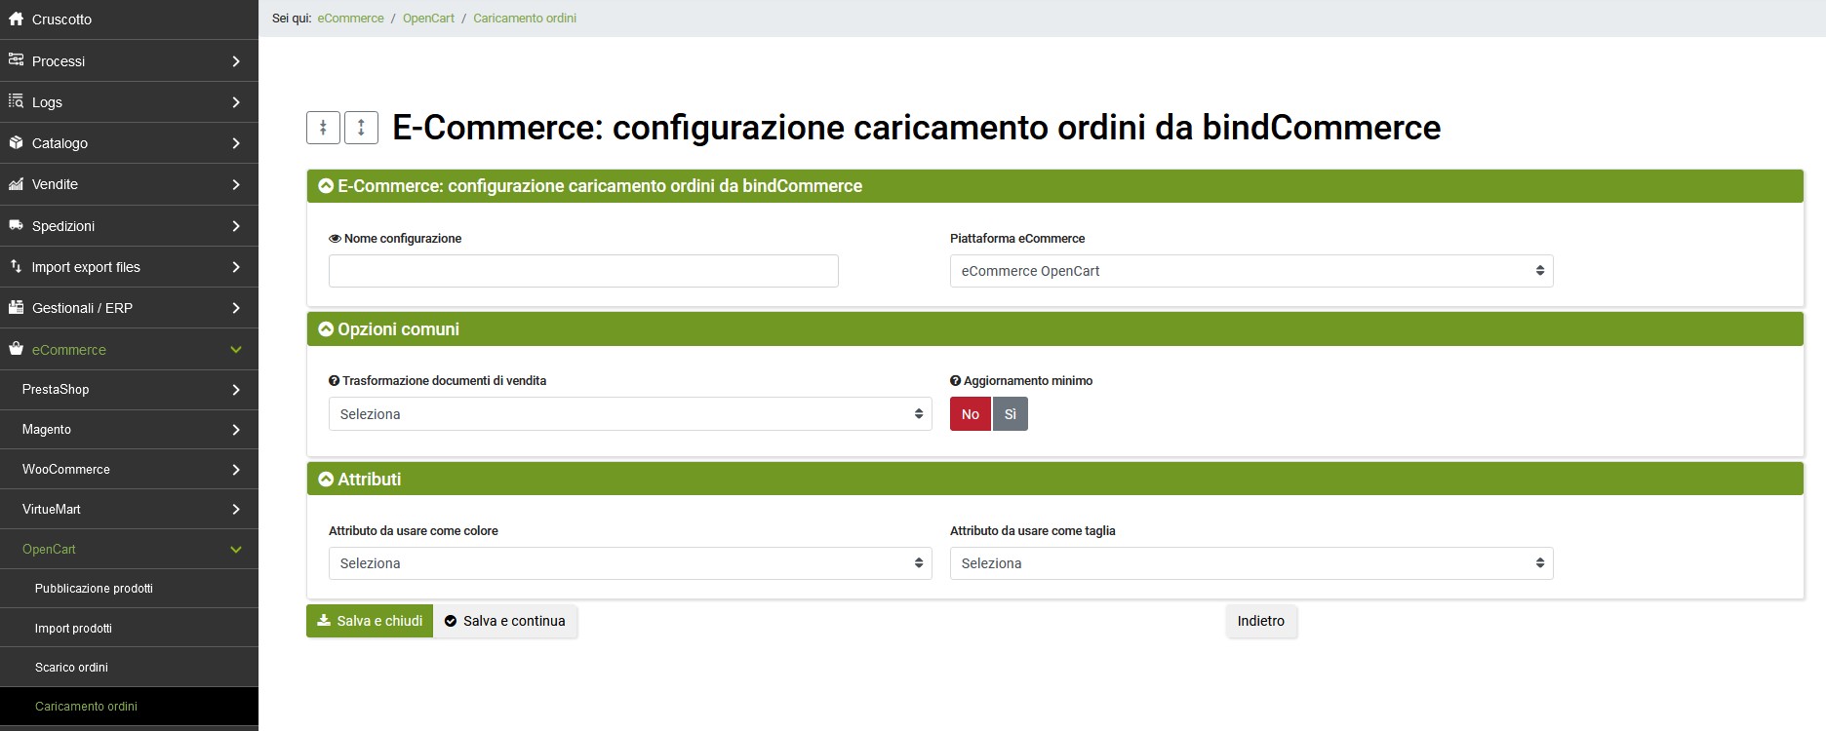Click the Cruscotto home icon
Viewport: 1826px width, 731px height.
click(16, 19)
